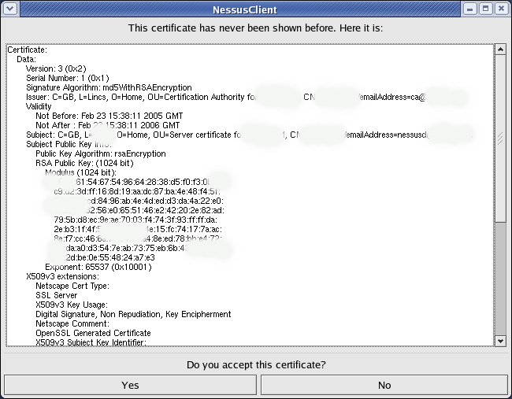Click the 'Netscape Cert Type:' line
The height and width of the screenshot is (399, 512).
(x=72, y=286)
